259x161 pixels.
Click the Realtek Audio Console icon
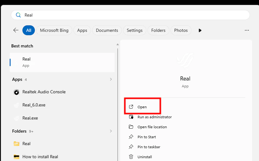click(16, 92)
